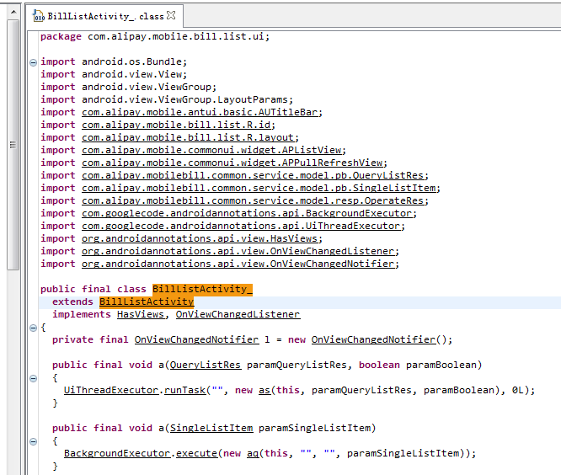Viewport: 561px width, 475px height.
Task: Follow OnViewChangedNotifier field type link
Action: click(x=196, y=339)
